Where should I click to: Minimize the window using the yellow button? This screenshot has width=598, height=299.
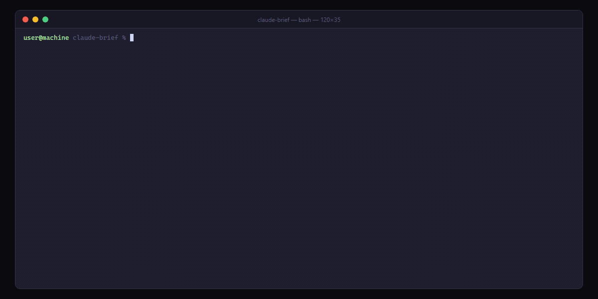click(35, 19)
